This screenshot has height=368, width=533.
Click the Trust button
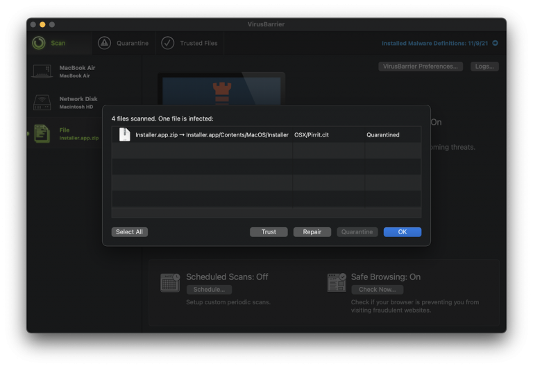point(269,232)
